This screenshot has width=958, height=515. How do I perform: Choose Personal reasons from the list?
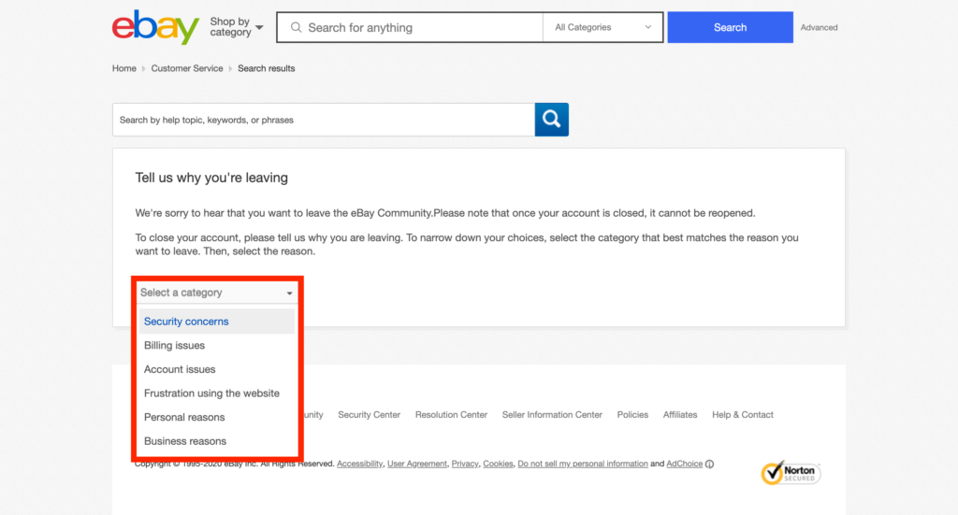point(184,417)
